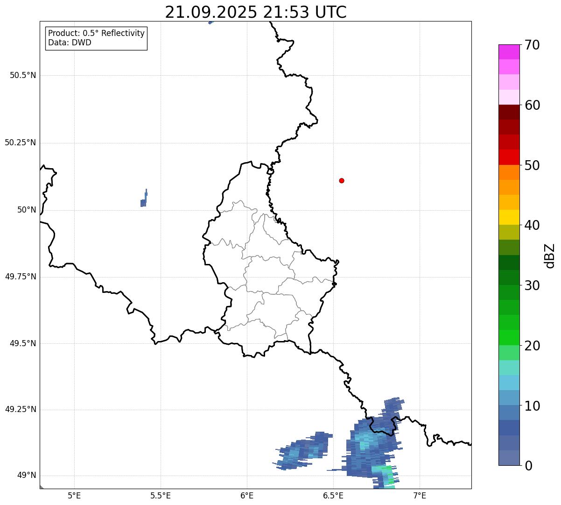Select the magenta 70 dBZ color band

[x=509, y=52]
